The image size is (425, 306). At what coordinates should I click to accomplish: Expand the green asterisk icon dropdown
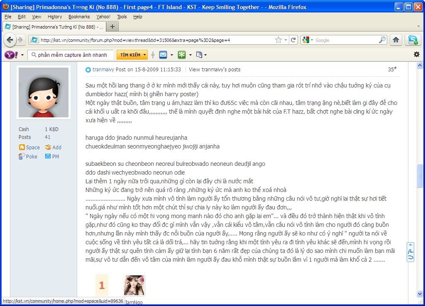pyautogui.click(x=190, y=55)
